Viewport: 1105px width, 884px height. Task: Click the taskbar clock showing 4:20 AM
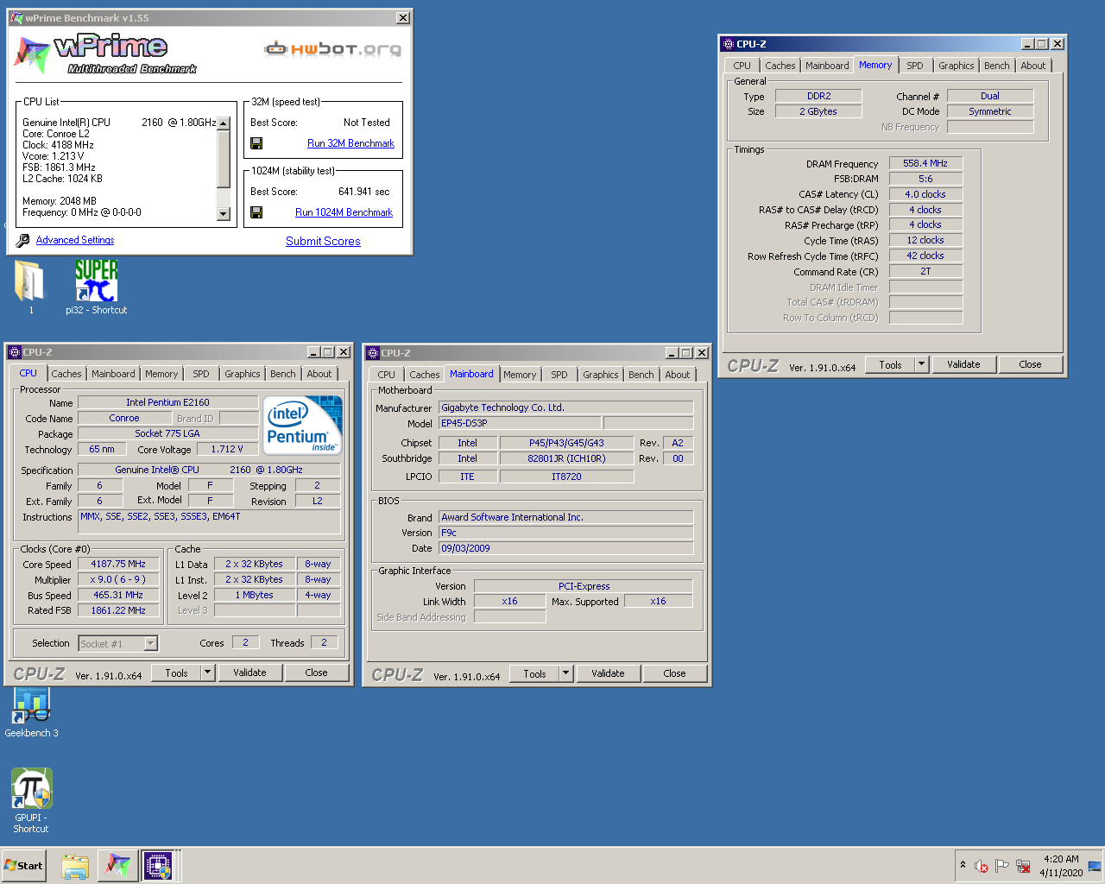coord(1061,866)
